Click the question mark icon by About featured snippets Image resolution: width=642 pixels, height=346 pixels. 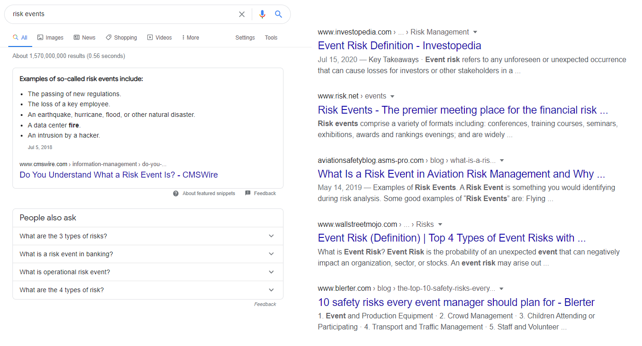pos(176,193)
